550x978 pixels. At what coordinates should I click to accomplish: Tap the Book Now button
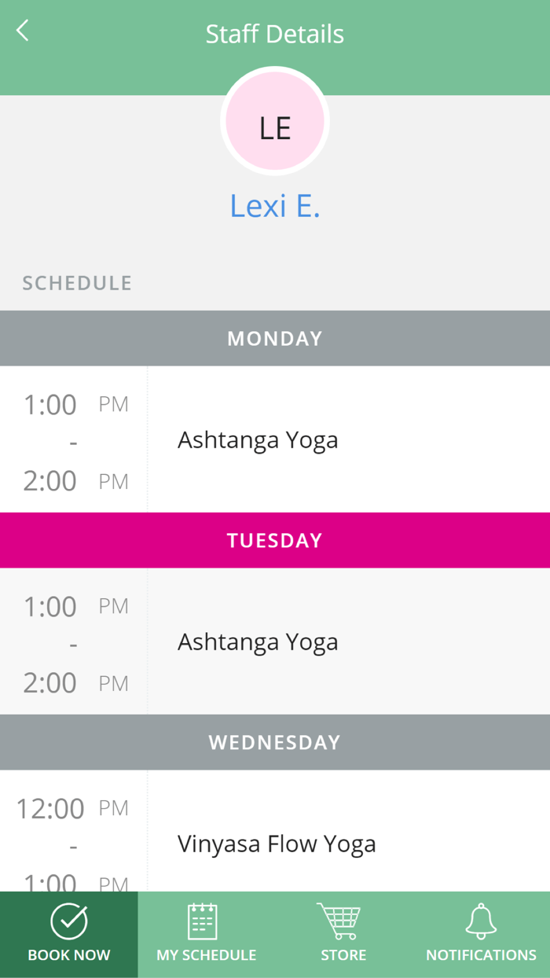coord(68,935)
